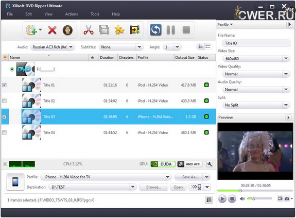Check the Title 04 checkbox
Screen dimensions: 296x218
coord(4,132)
